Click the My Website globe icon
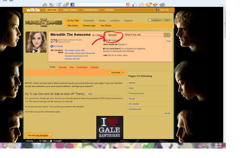 (x=52, y=46)
